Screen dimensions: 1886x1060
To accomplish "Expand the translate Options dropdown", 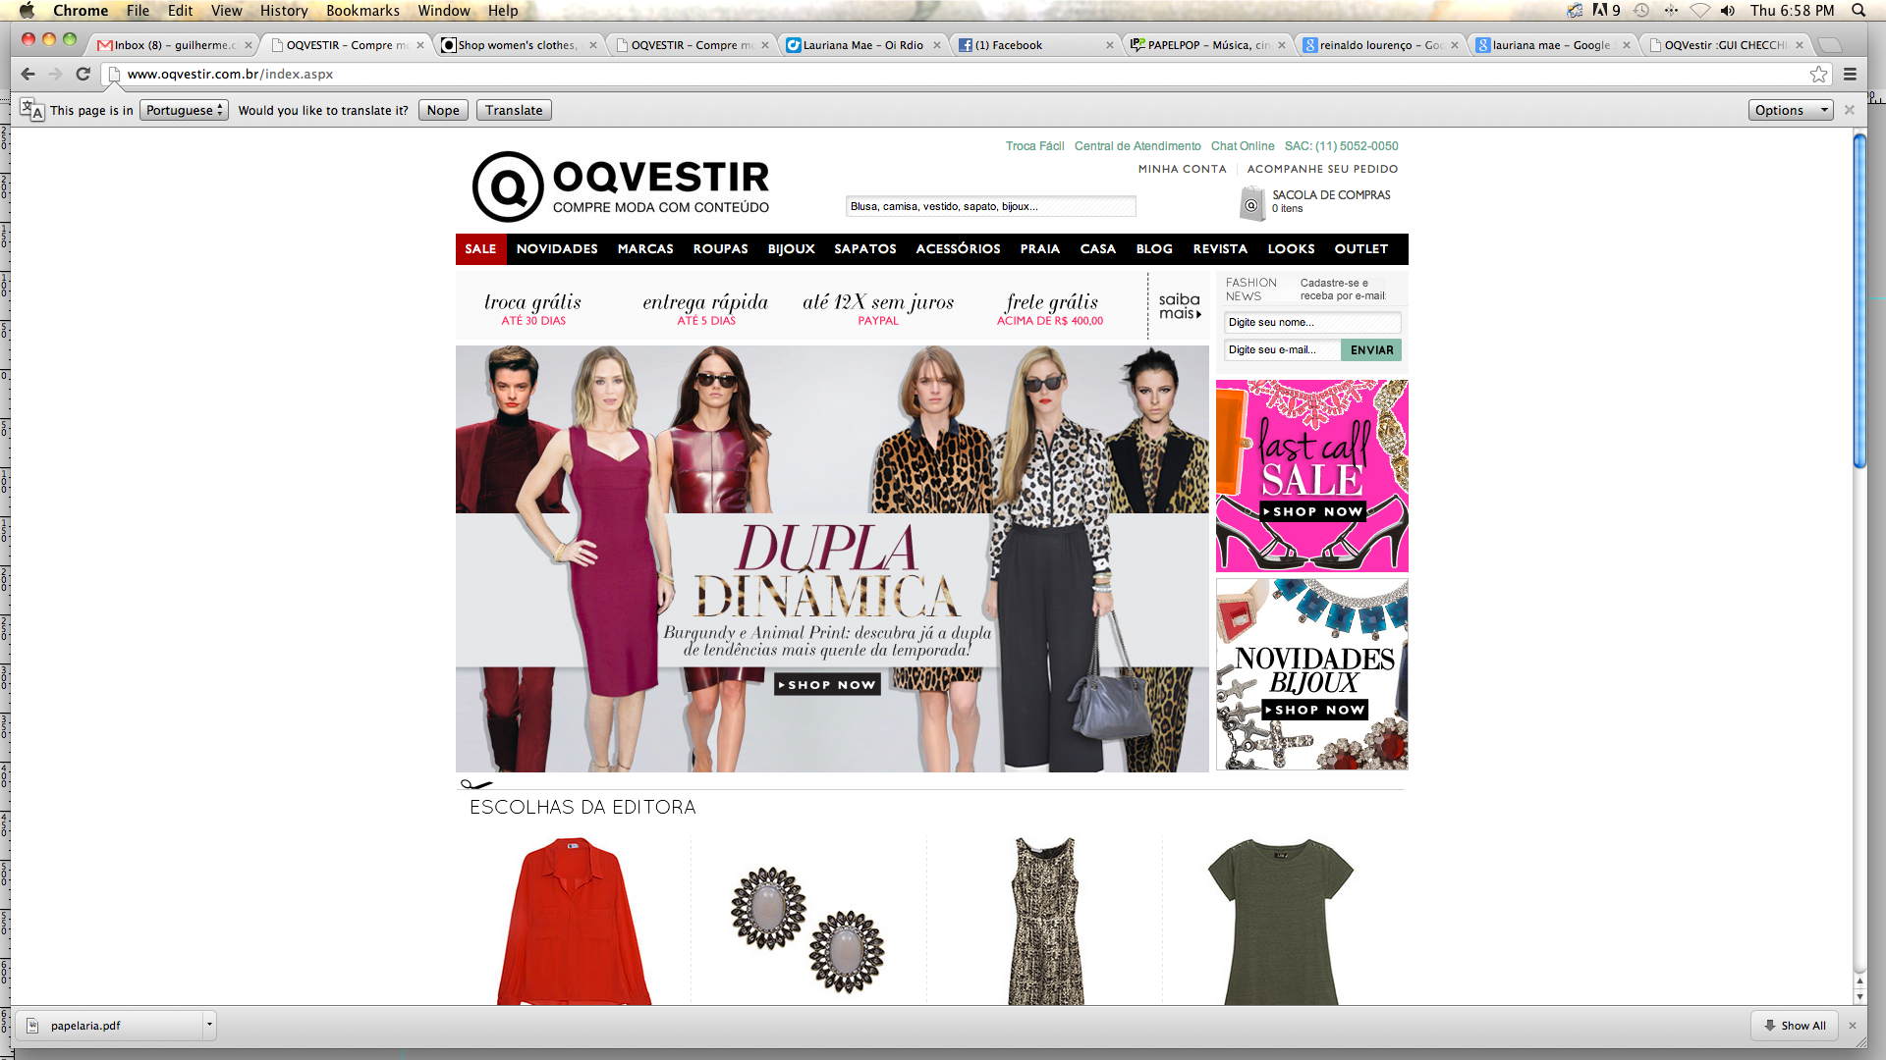I will tap(1790, 110).
